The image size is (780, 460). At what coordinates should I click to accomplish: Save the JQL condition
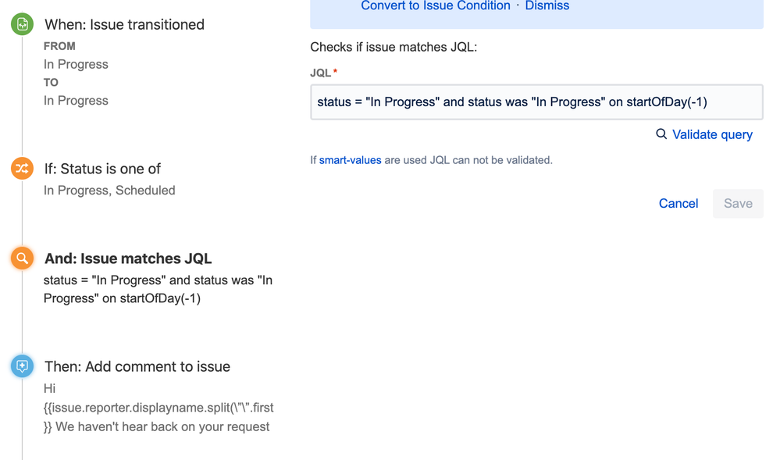tap(737, 202)
